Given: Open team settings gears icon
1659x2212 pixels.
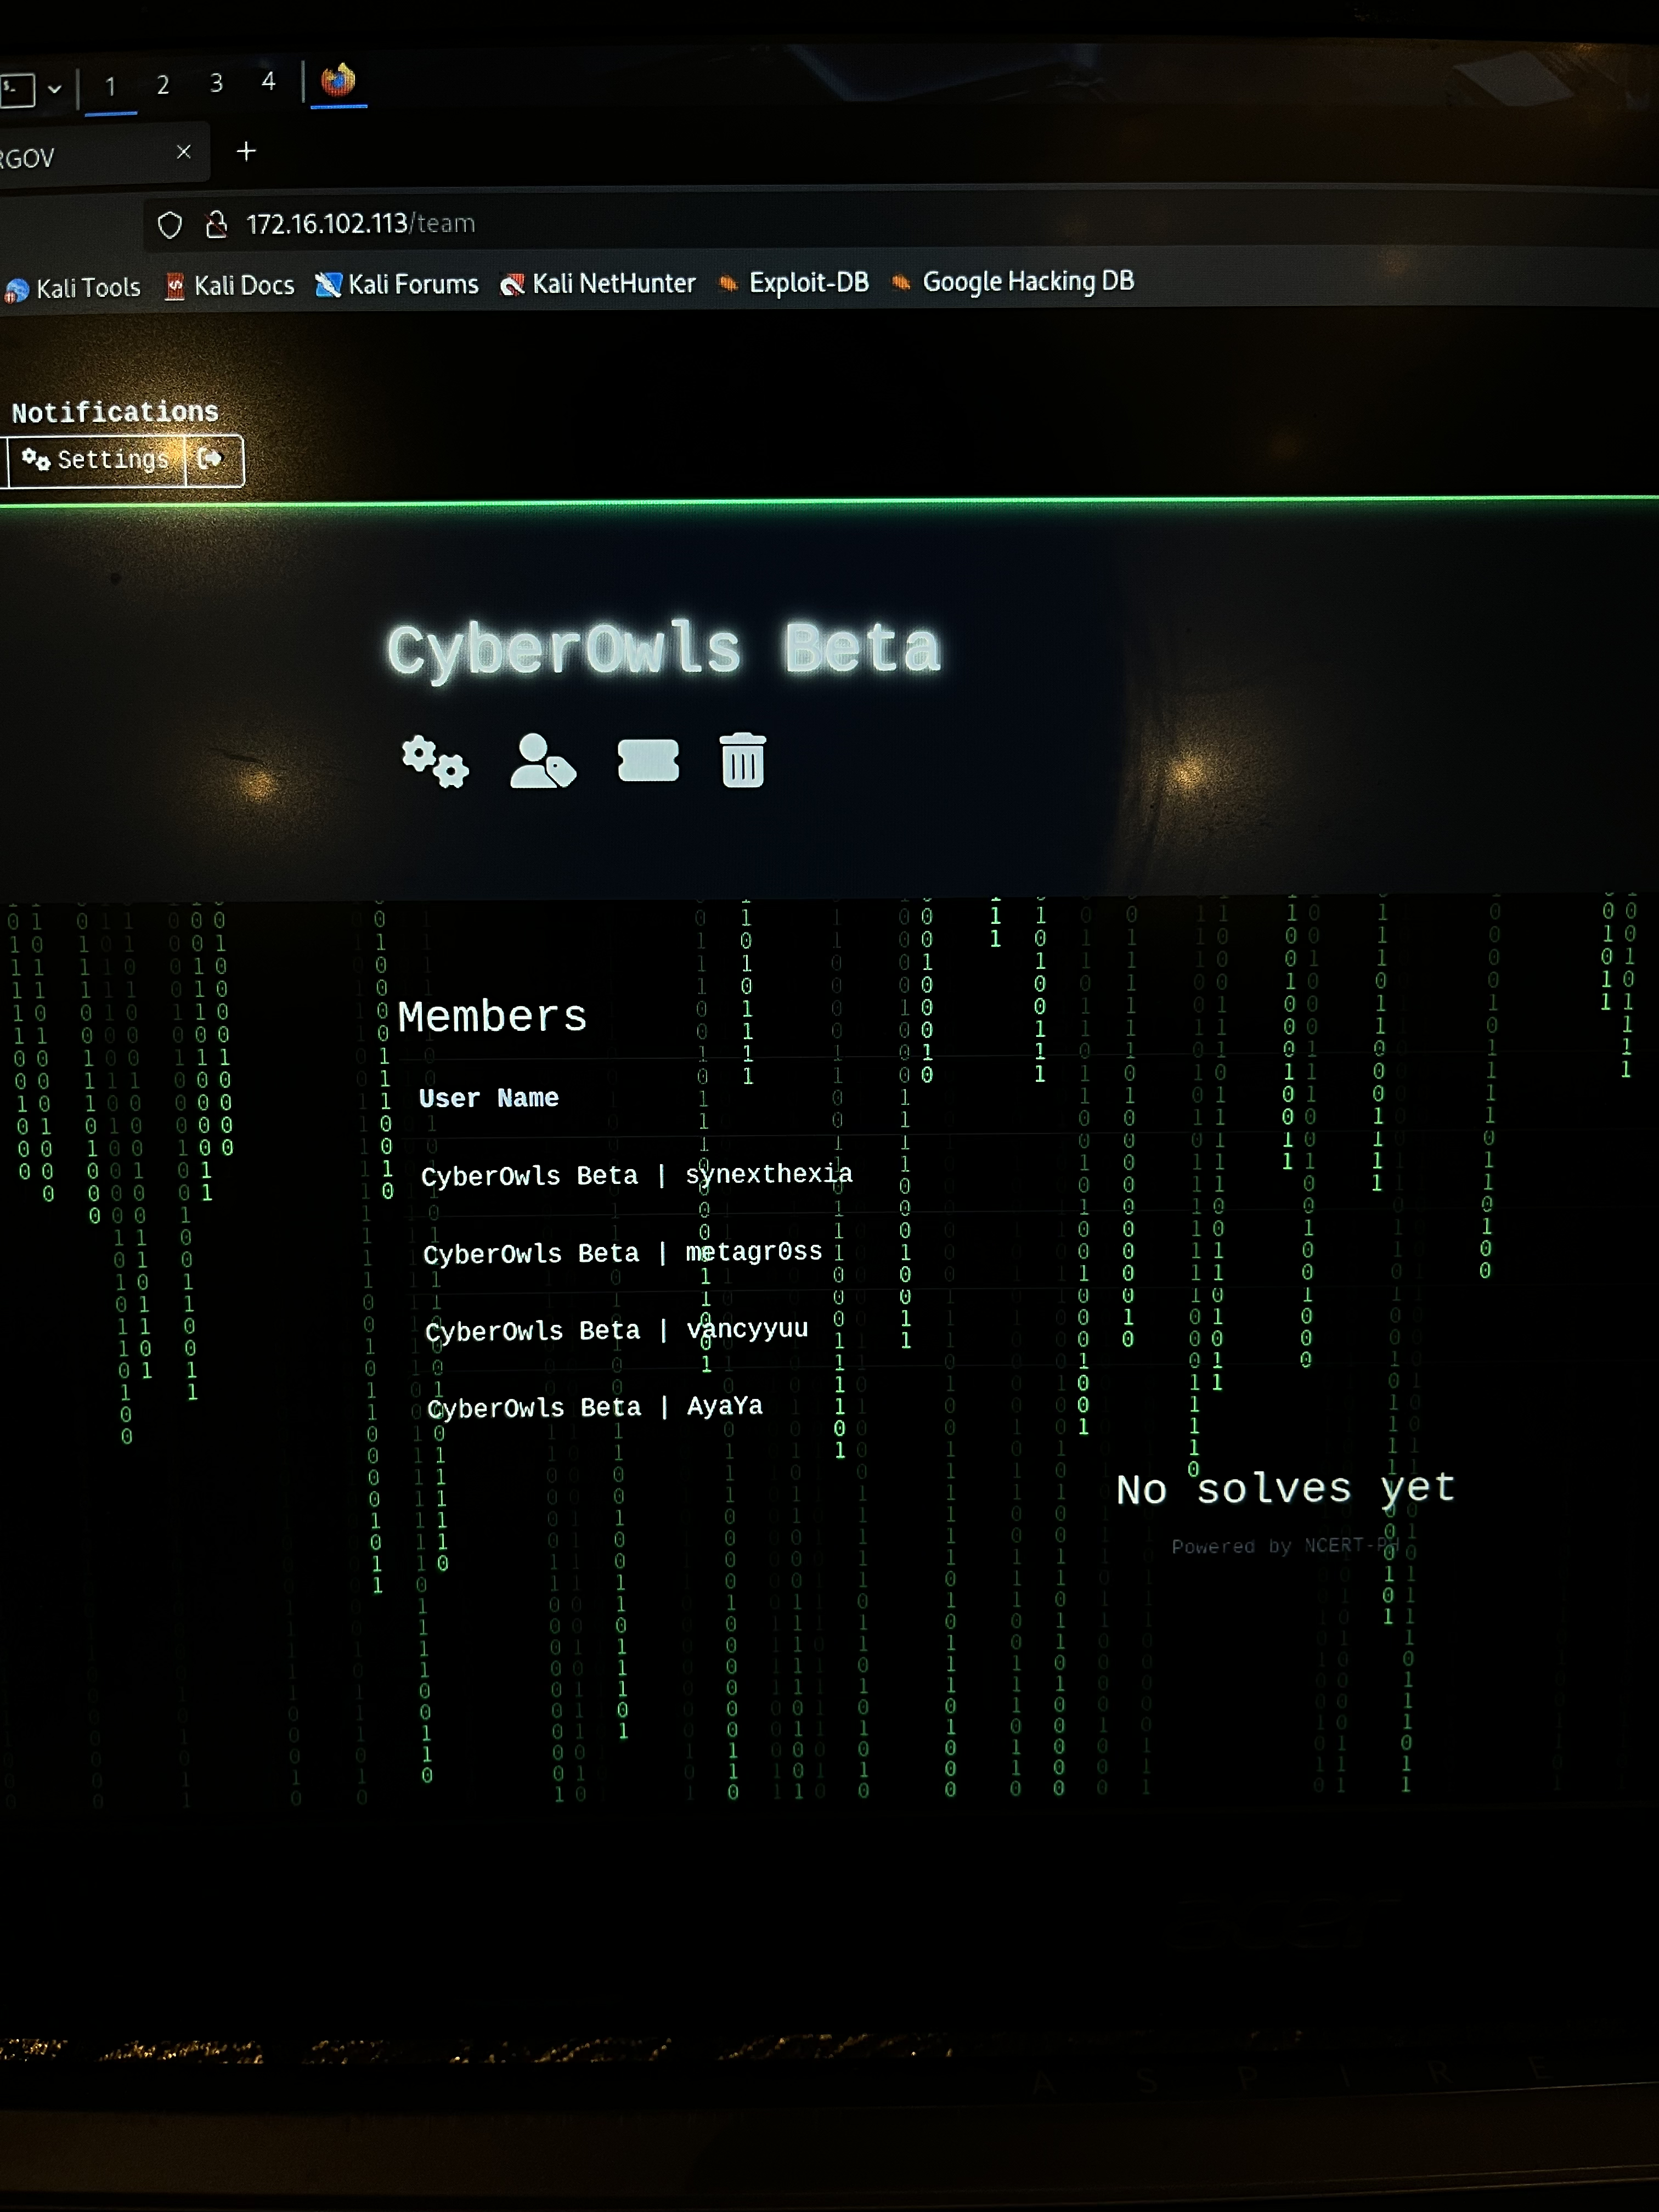Looking at the screenshot, I should pos(435,762).
